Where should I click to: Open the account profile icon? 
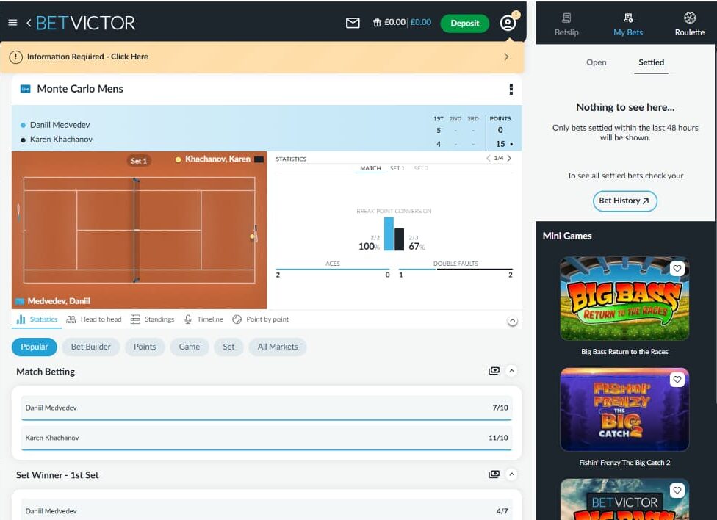tap(508, 23)
